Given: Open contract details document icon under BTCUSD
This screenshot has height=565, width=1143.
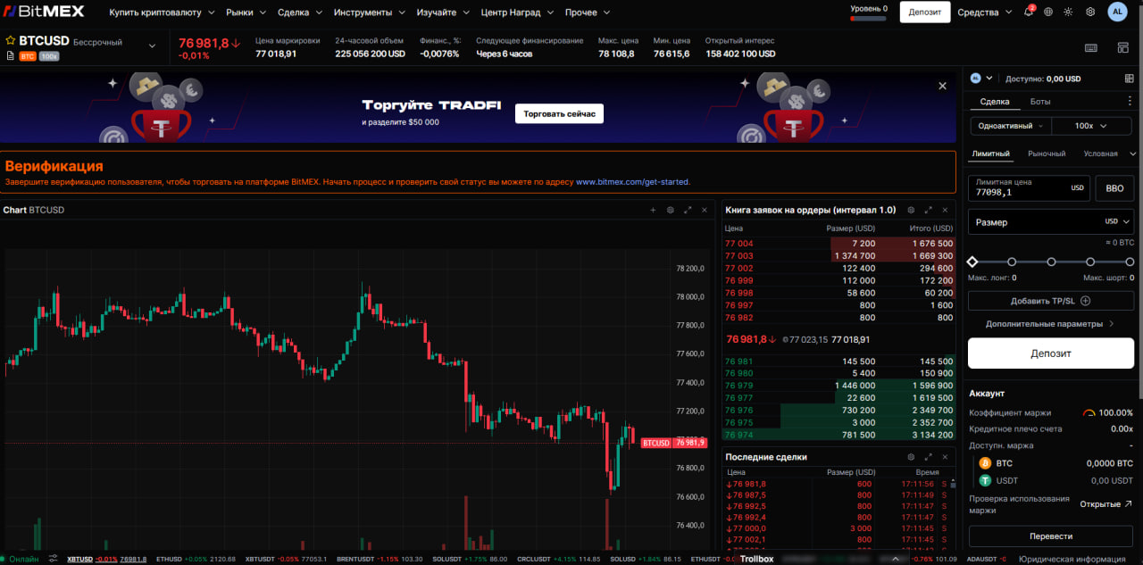Looking at the screenshot, I should tap(11, 55).
